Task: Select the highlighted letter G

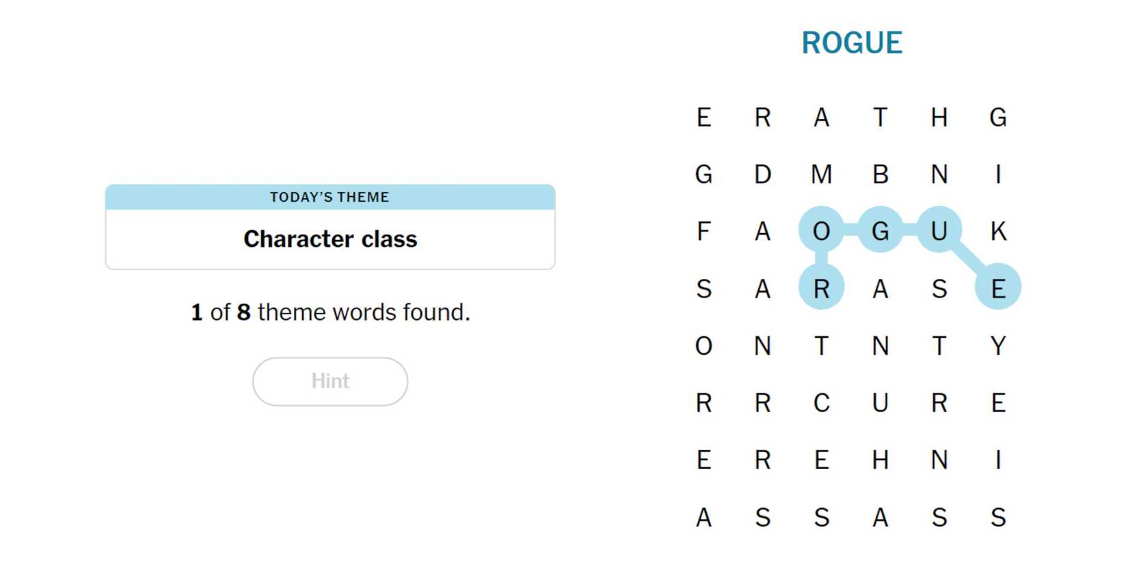Action: coord(880,231)
